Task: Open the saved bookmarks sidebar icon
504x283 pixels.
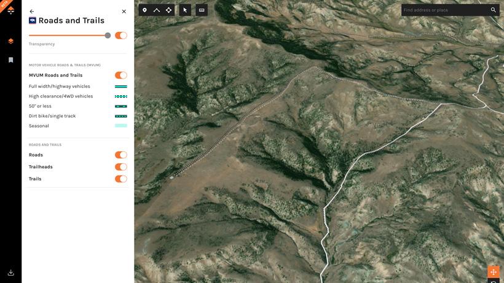Action: point(10,60)
